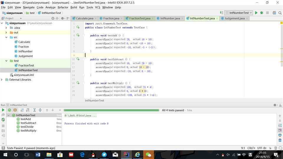Viewport: 283px width, 159px height.
Task: Click yellow inspection indicator atop editor scrollbar
Action: click(x=281, y=23)
